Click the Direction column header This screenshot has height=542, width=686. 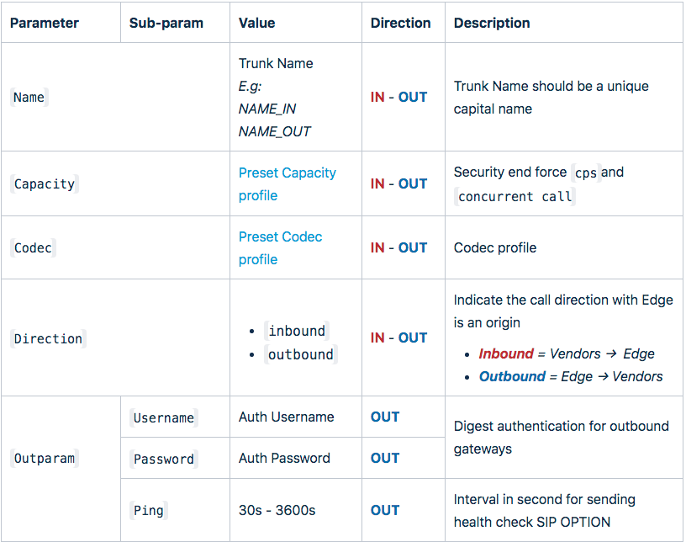point(400,23)
